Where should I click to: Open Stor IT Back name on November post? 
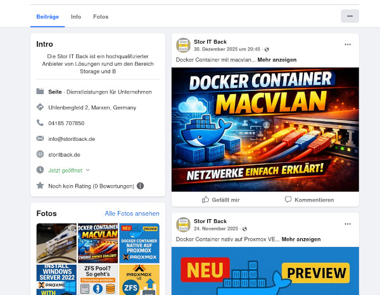pyautogui.click(x=210, y=221)
